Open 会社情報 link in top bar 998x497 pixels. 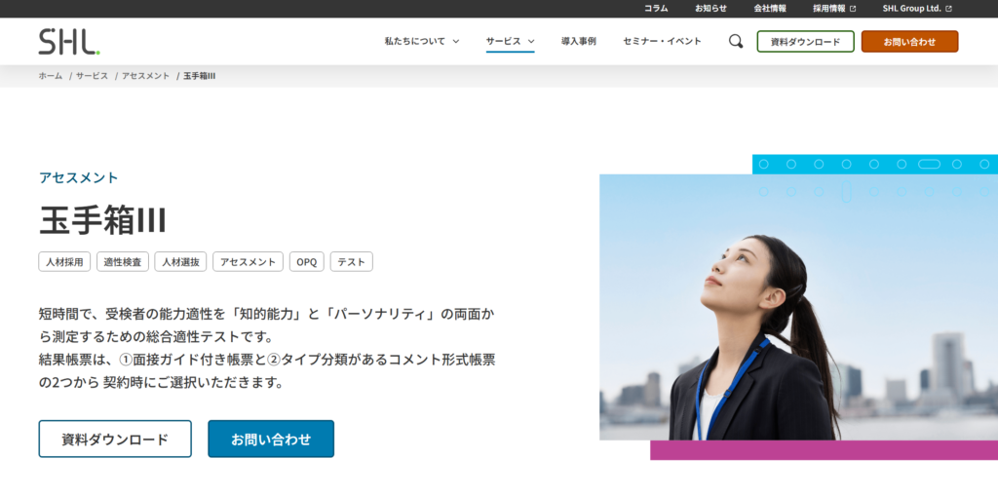click(770, 9)
